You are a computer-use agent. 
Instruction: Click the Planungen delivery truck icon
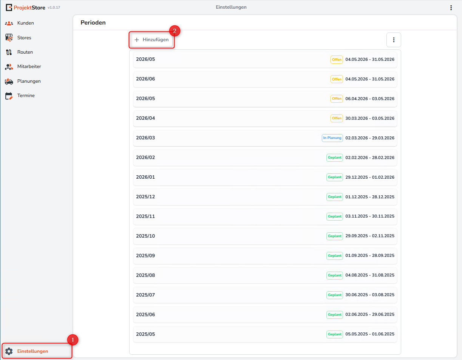[9, 81]
